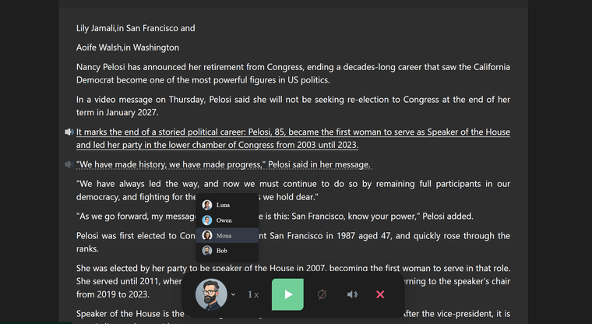
Task: Choose the Owen voice option
Action: click(224, 220)
